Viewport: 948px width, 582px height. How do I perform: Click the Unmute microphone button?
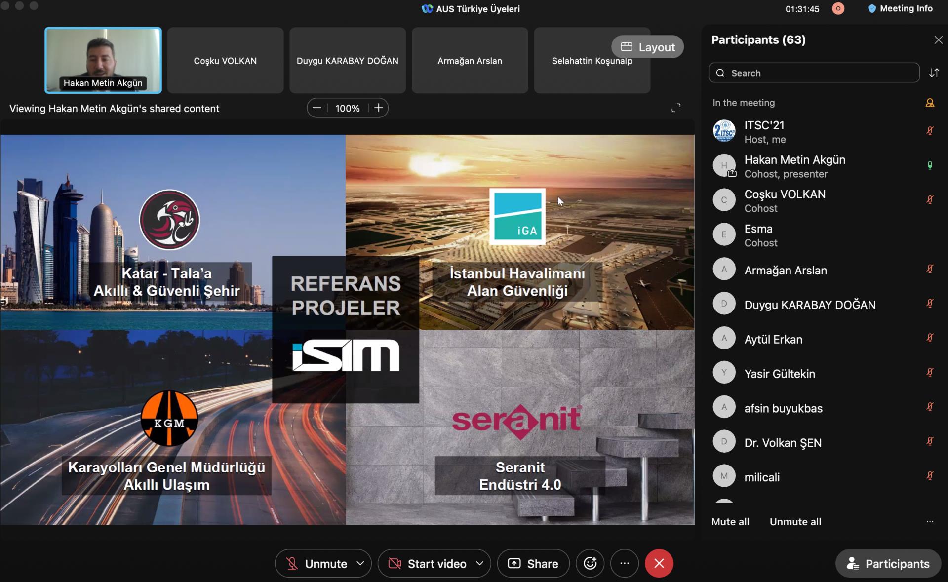[317, 563]
